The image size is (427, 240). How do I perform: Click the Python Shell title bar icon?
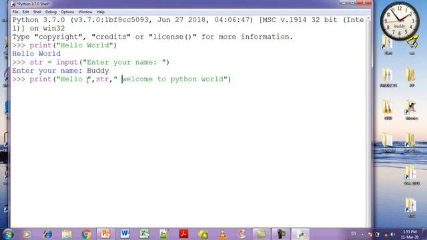click(x=13, y=4)
